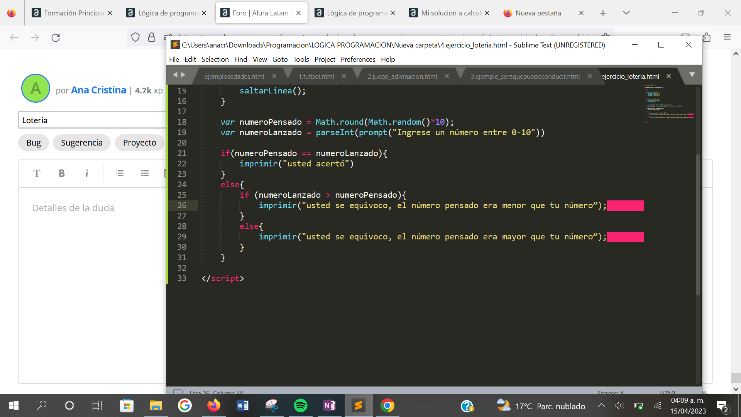The height and width of the screenshot is (417, 741).
Task: Click the green A avatar
Action: click(x=36, y=88)
